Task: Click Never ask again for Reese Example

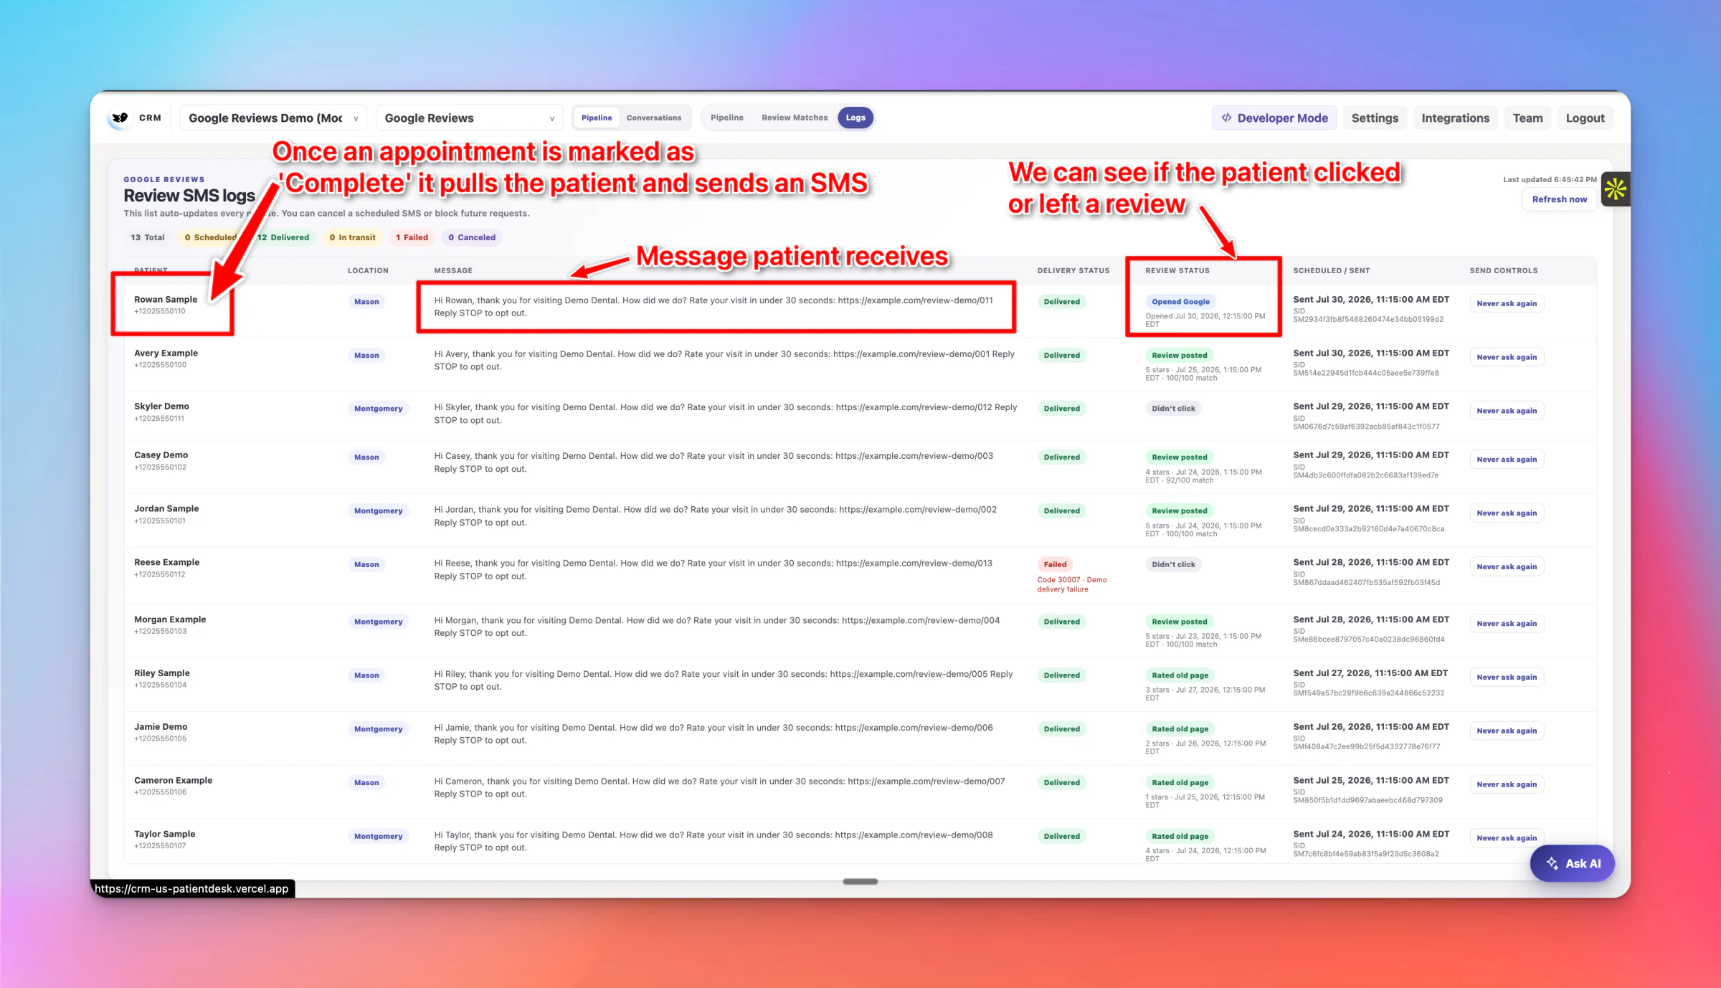Action: point(1507,566)
